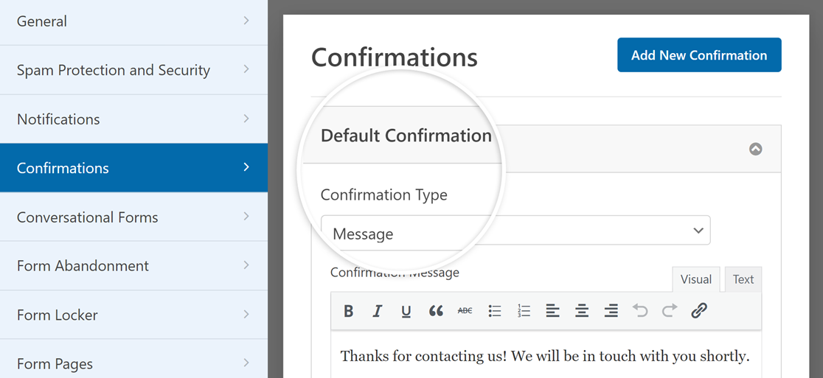Switch to the Text editor tab
This screenshot has width=823, height=378.
click(x=743, y=279)
